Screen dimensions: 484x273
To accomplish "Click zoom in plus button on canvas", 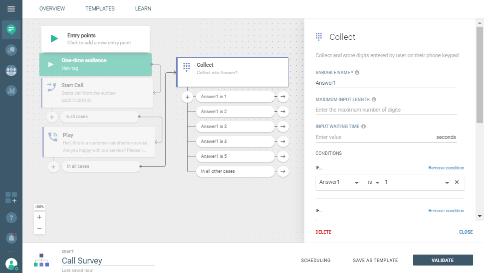I will [x=39, y=217].
